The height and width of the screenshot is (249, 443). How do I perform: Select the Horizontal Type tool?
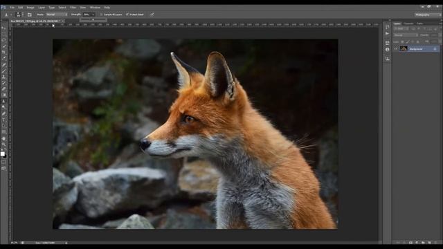click(x=3, y=120)
